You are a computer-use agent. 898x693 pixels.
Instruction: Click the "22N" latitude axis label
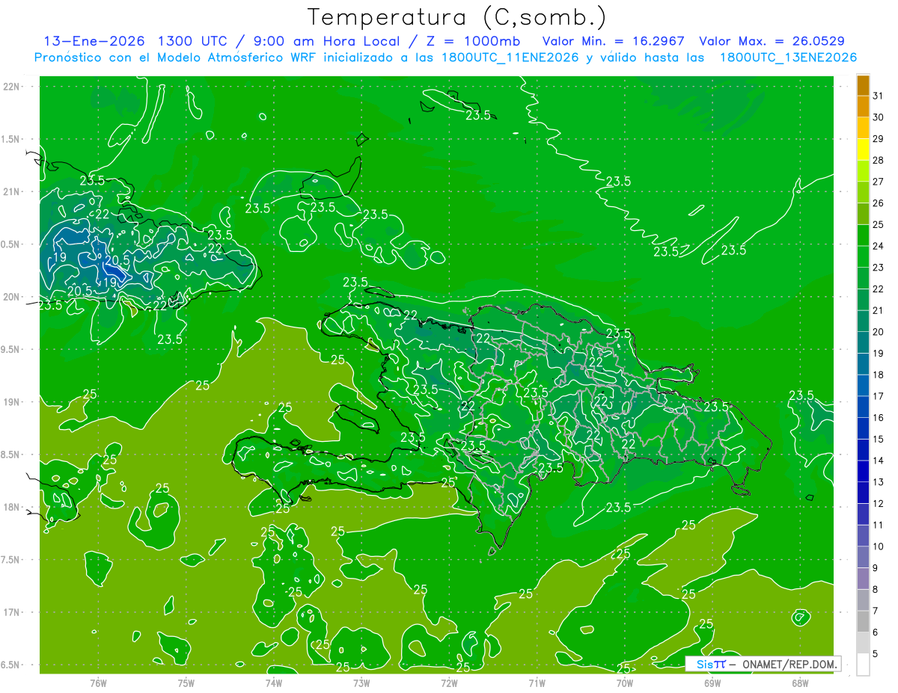pos(12,86)
